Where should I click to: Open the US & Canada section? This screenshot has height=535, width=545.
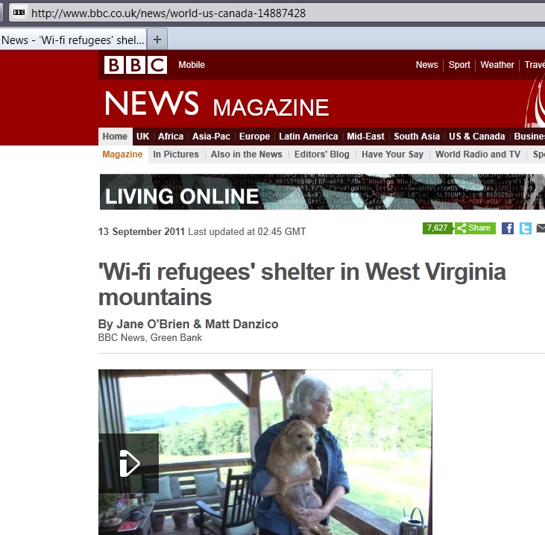(477, 137)
